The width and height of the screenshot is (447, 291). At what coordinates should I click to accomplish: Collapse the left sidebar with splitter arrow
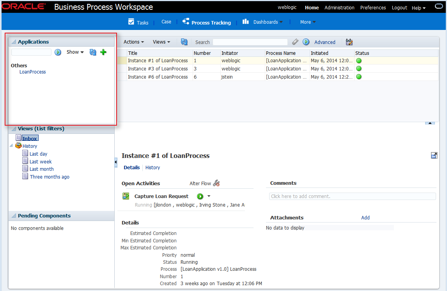pyautogui.click(x=116, y=162)
